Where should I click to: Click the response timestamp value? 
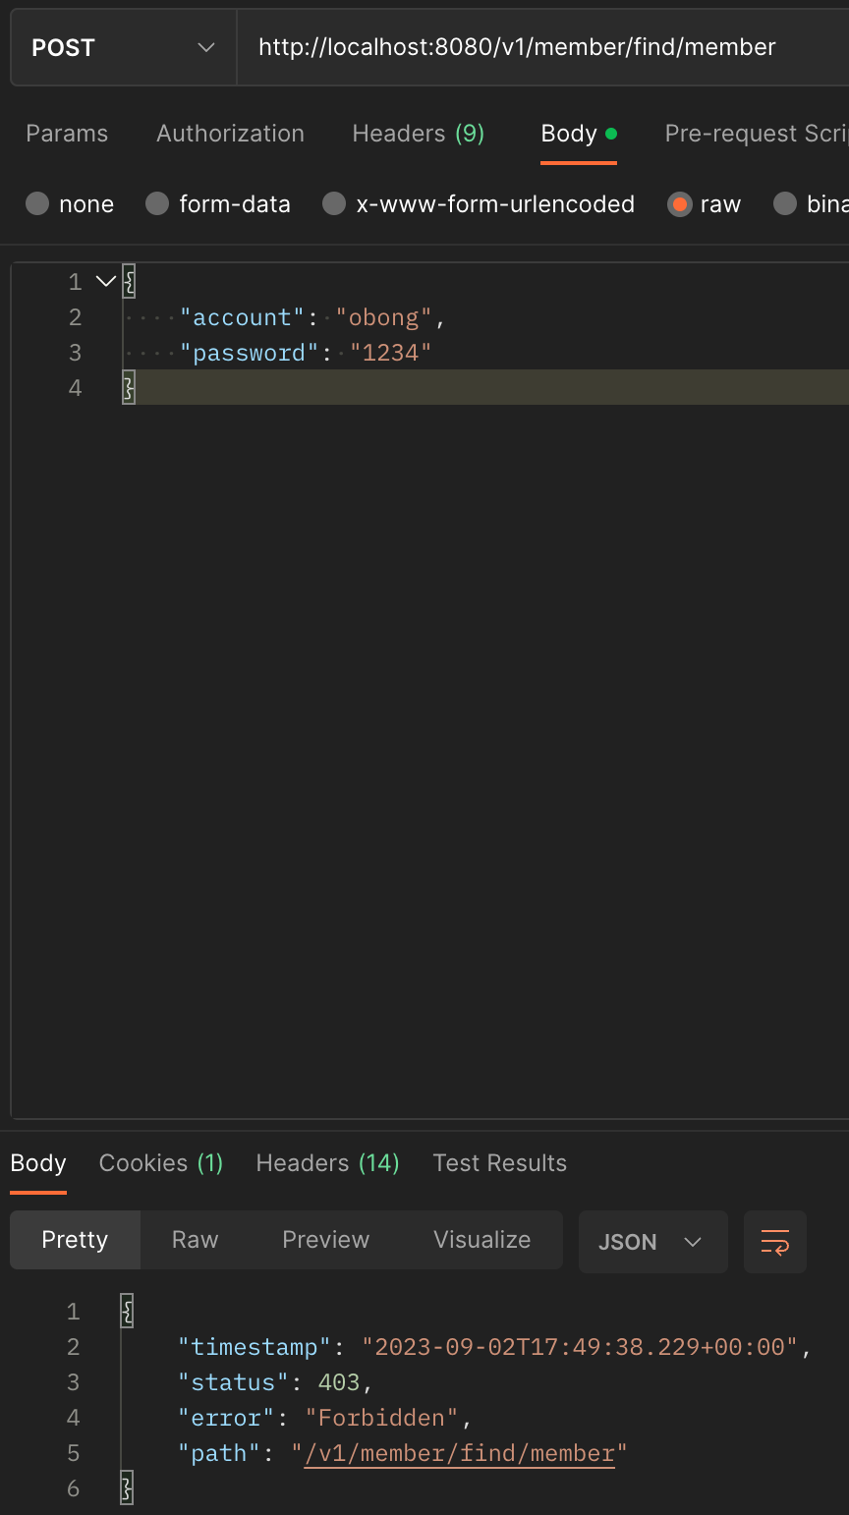click(x=580, y=1347)
